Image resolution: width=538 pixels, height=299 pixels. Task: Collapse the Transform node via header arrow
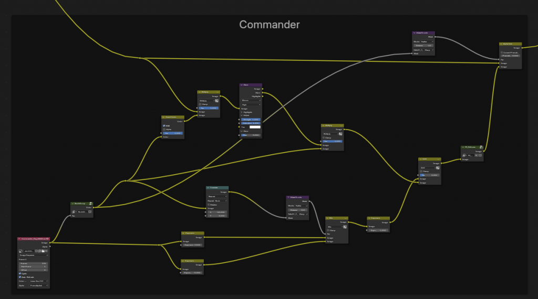pyautogui.click(x=208, y=187)
